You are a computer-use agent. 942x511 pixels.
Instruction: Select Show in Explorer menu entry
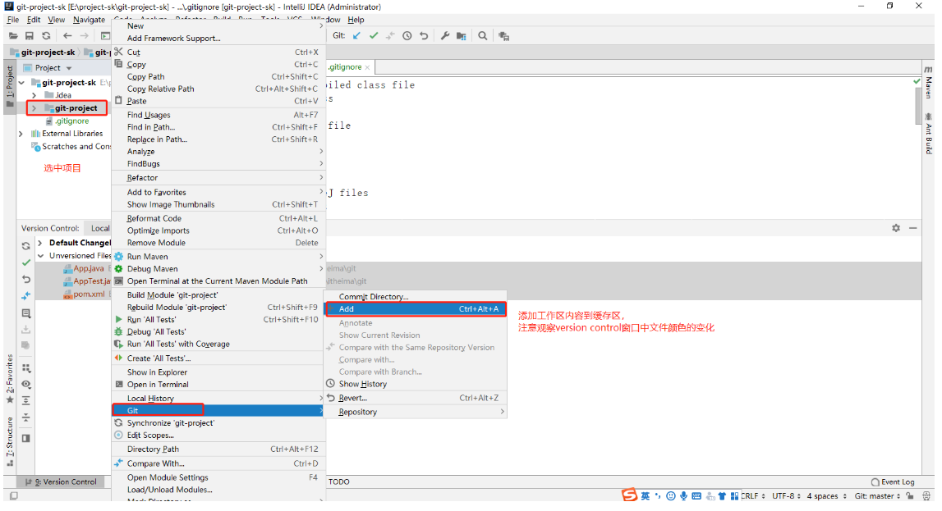(218, 372)
